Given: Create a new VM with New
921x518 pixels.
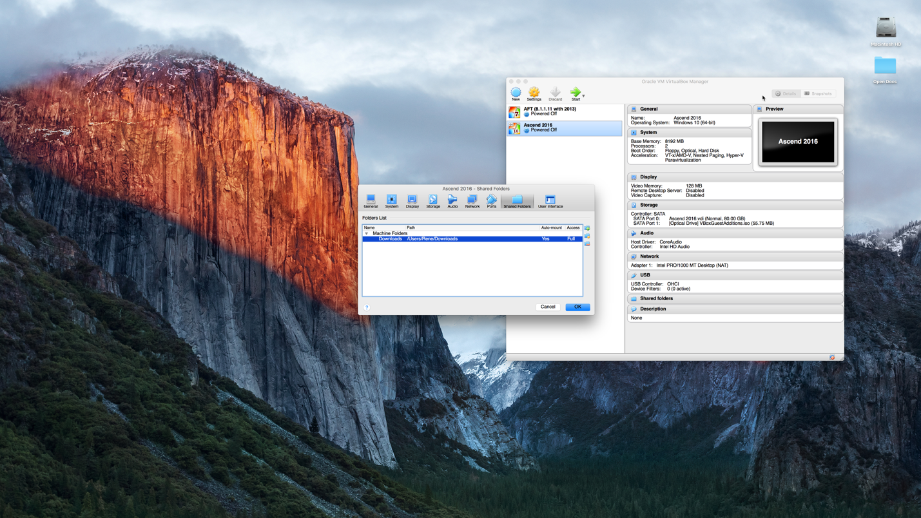Looking at the screenshot, I should 516,94.
